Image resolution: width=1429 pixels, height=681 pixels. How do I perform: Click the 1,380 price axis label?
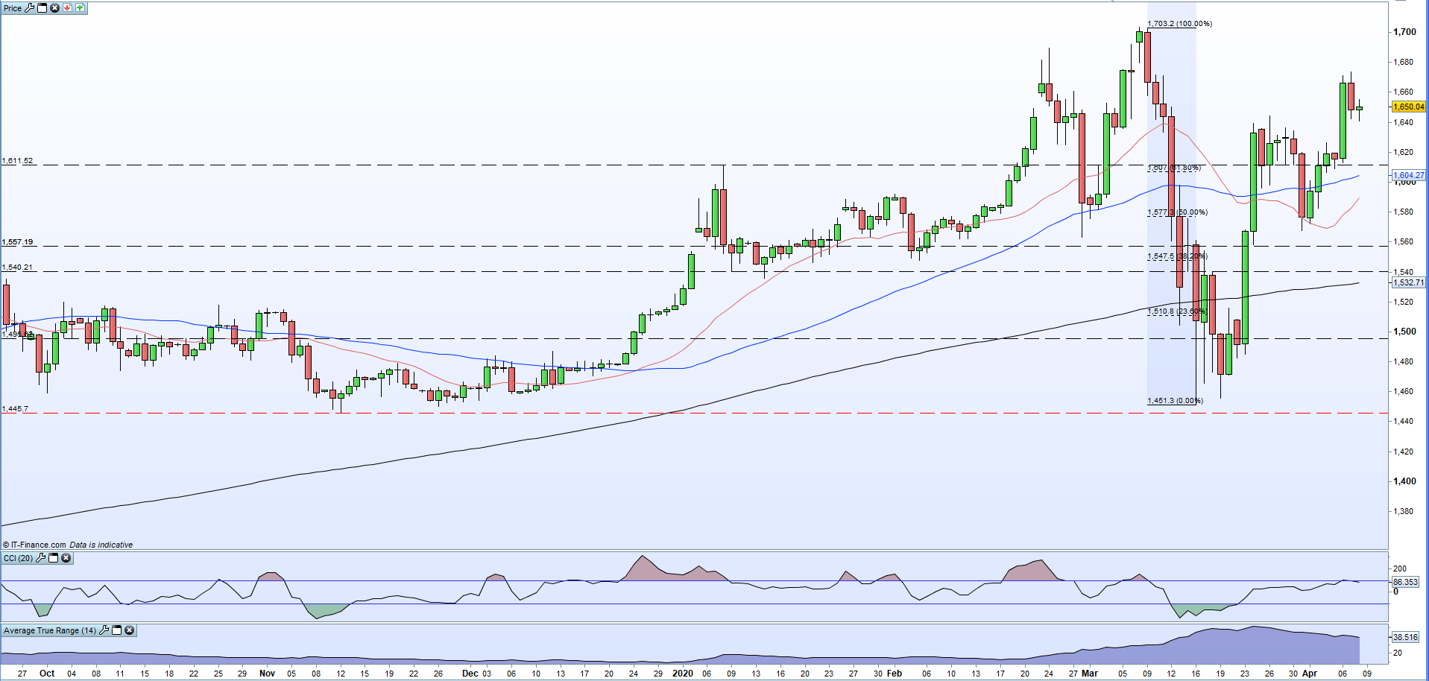click(1404, 511)
